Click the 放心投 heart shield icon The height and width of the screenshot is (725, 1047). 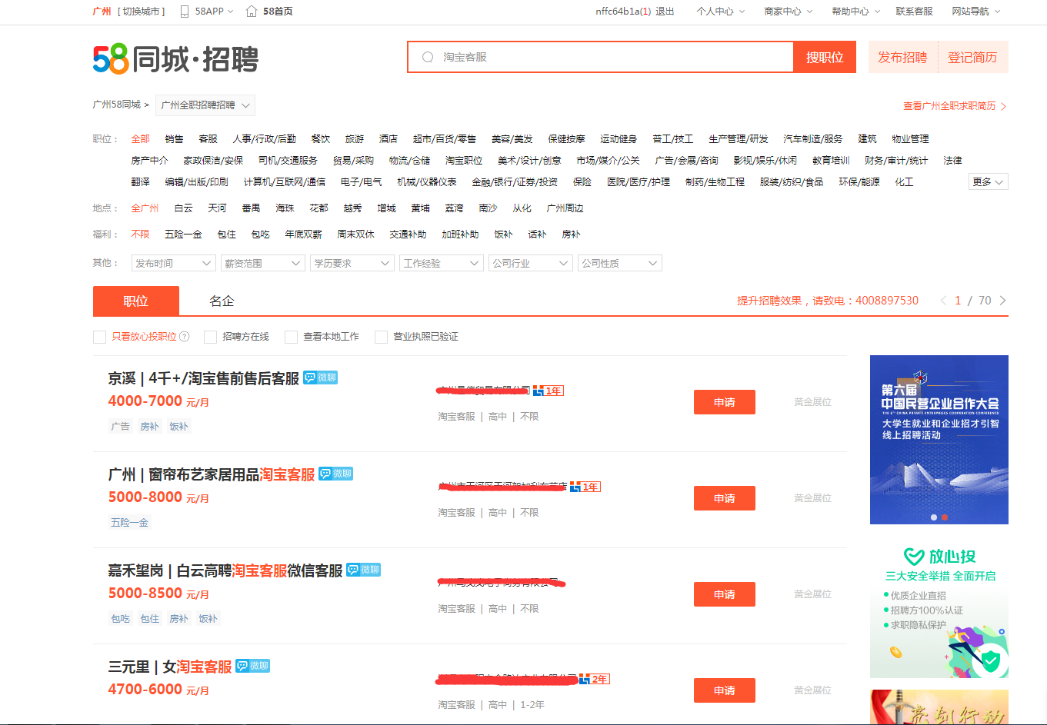(914, 557)
